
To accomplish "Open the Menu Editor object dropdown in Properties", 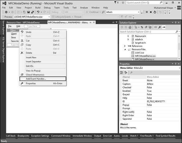I will point(180,68).
